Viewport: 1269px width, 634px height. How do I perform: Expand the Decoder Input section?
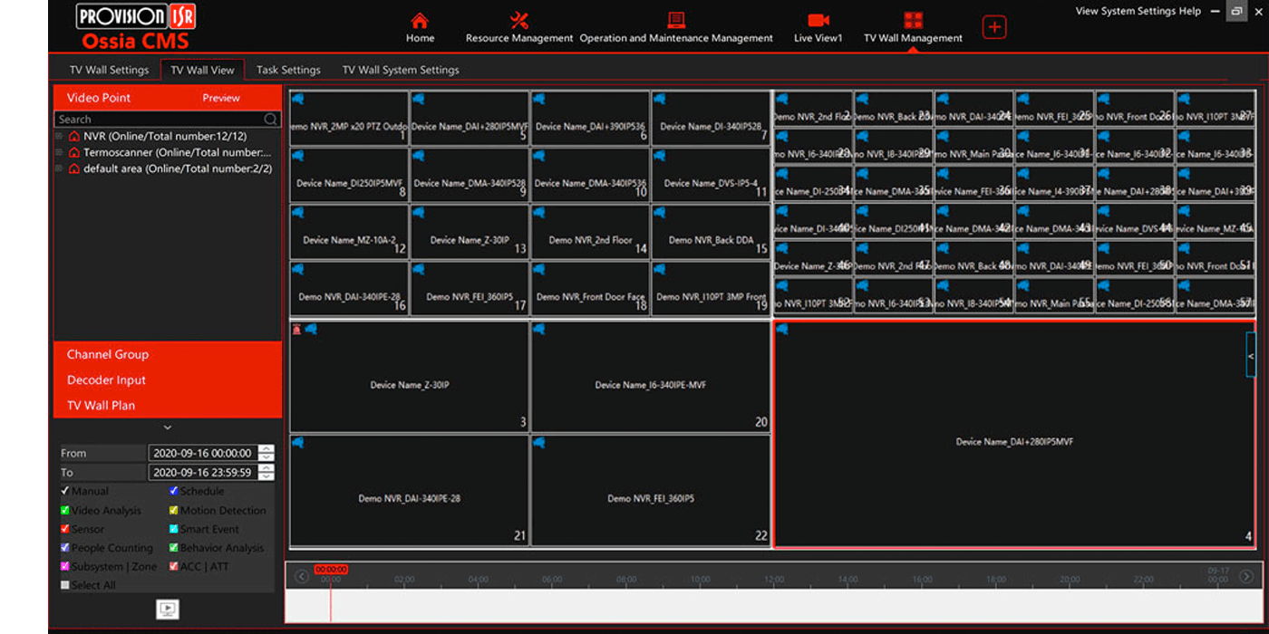pos(168,379)
